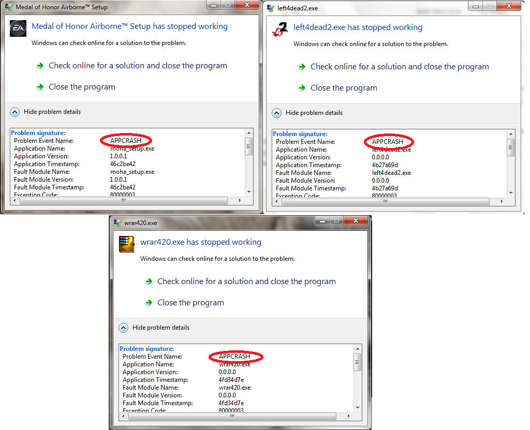The image size is (530, 430).
Task: Click vertical scrollbar thumb in left4dead2.exe details
Action: [x=511, y=147]
